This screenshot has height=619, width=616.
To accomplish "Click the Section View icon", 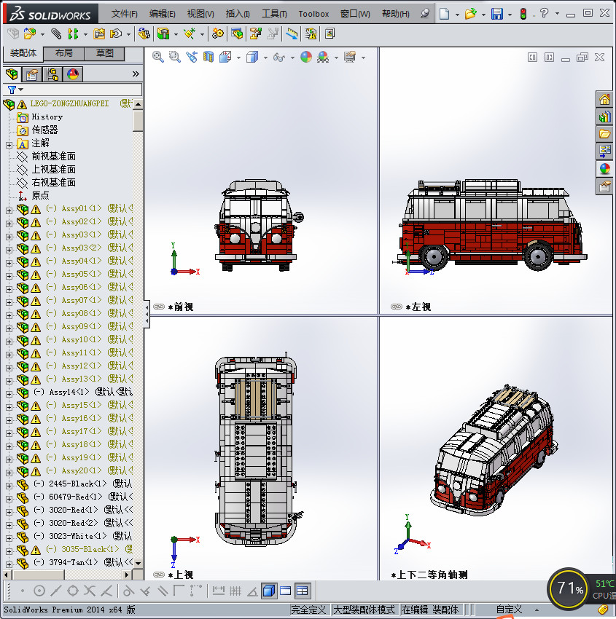I will tap(208, 57).
